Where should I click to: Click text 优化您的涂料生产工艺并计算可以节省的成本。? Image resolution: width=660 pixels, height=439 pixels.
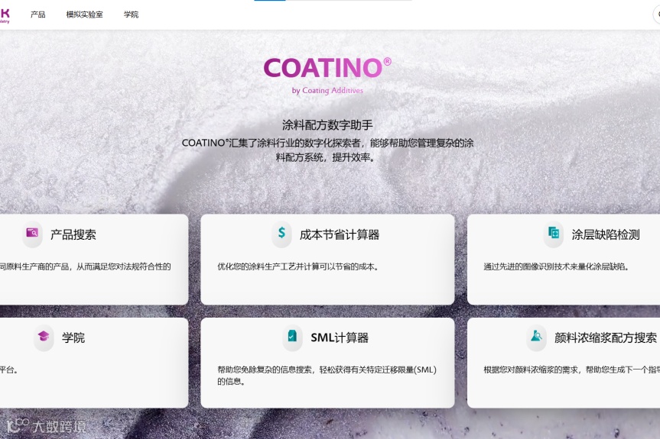(298, 266)
